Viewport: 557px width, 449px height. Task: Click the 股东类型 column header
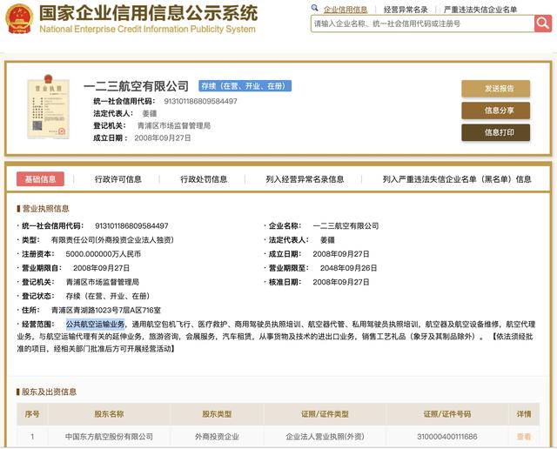tap(217, 414)
